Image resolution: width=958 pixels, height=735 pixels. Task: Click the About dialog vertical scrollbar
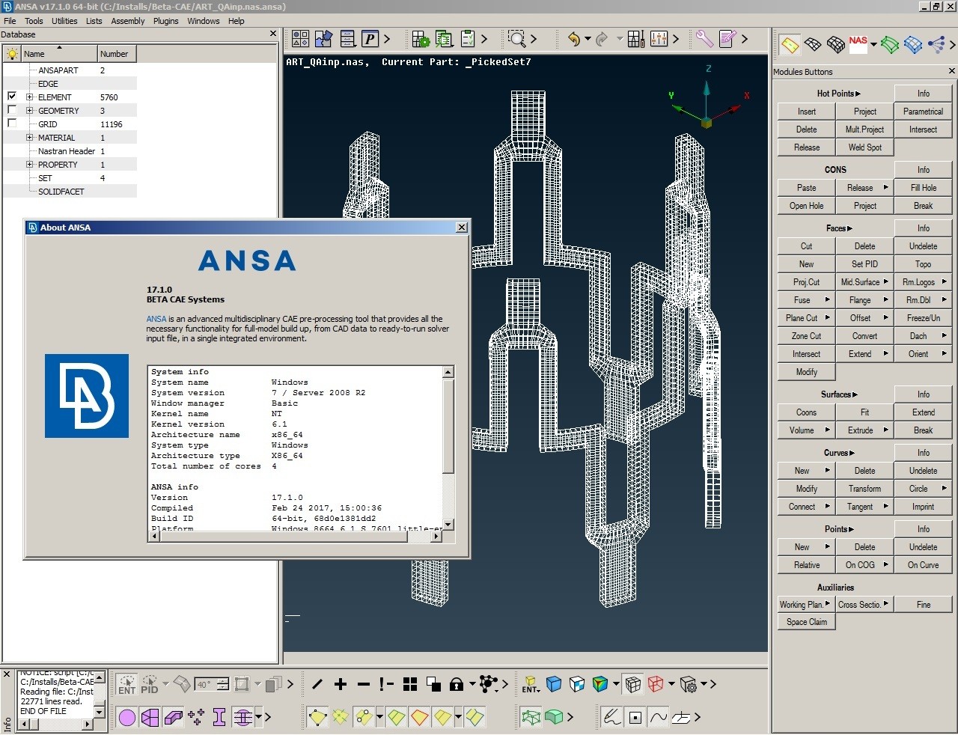[x=448, y=447]
